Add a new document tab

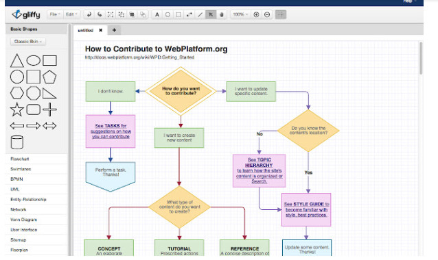pos(114,30)
